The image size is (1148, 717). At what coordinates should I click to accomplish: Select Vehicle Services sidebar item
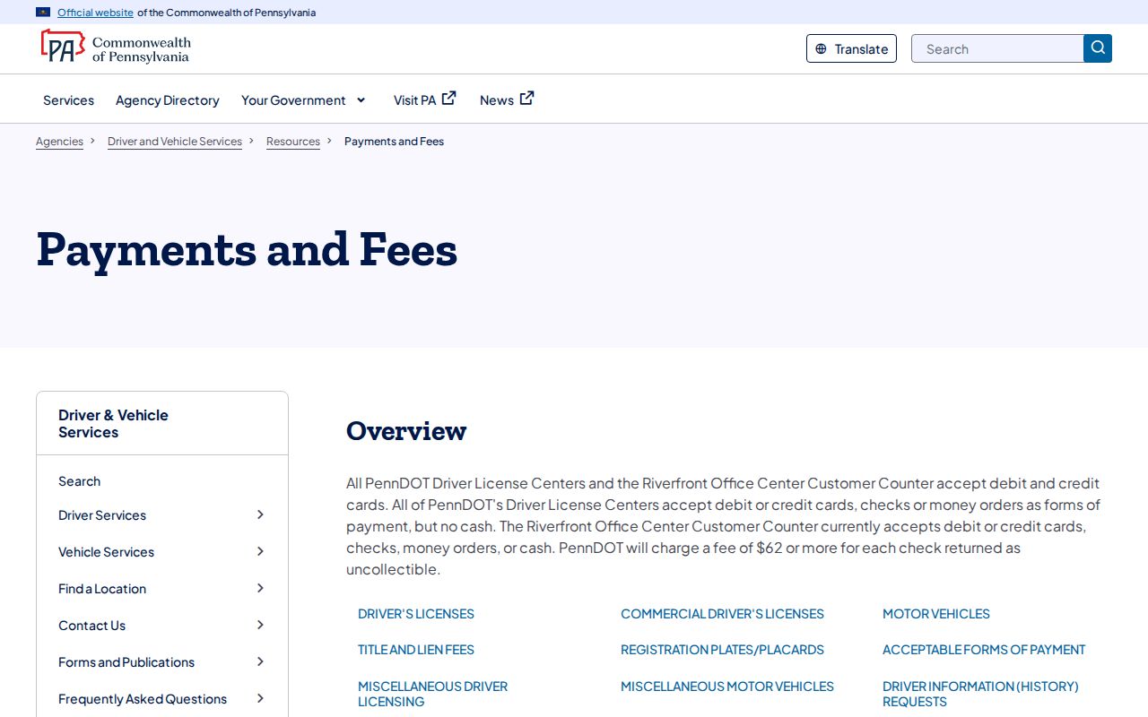click(x=106, y=552)
